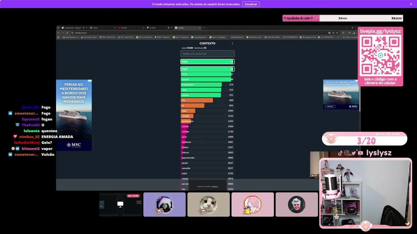Select the 'termômetro' guess row

point(208,121)
